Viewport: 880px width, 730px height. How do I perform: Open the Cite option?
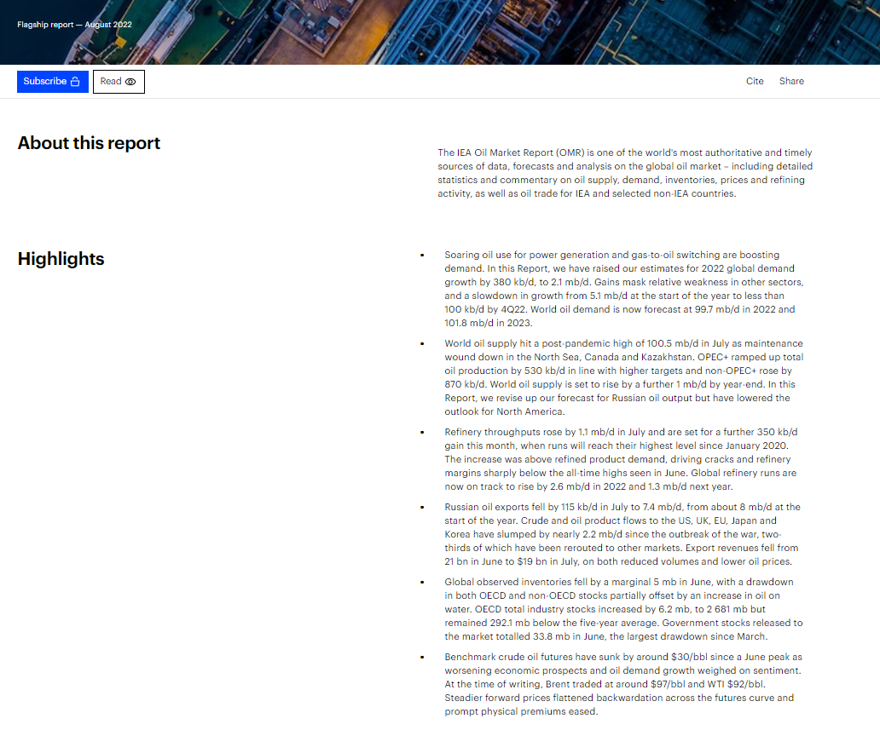(755, 82)
